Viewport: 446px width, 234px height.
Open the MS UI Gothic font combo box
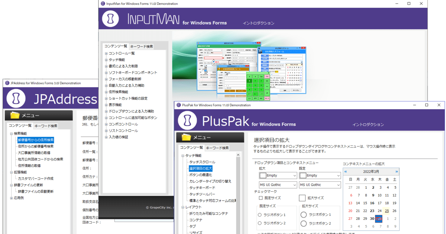278,185
